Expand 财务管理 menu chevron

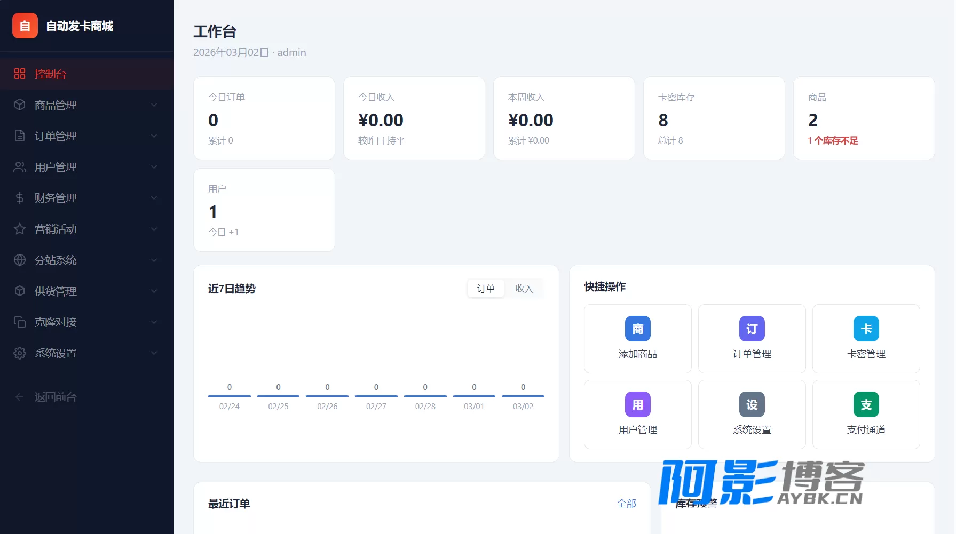coord(154,198)
